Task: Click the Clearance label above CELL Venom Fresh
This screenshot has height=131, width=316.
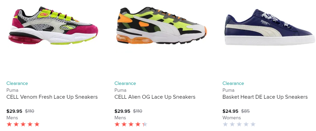Action: (17, 83)
